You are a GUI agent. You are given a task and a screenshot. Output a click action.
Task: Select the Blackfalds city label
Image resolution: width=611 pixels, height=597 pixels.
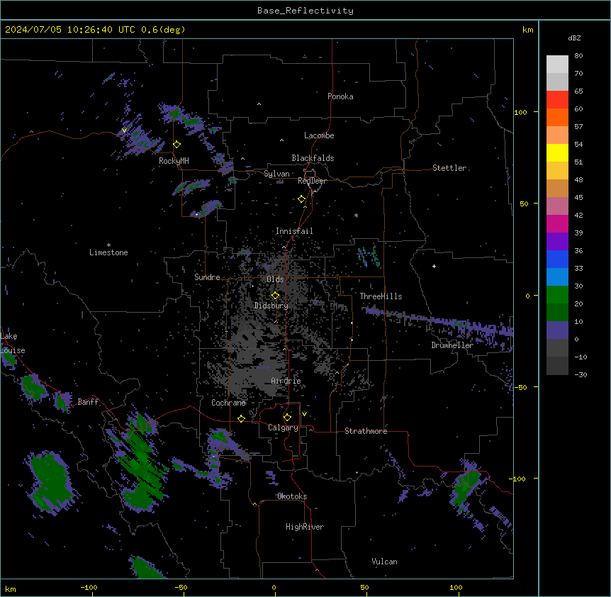[x=313, y=158]
